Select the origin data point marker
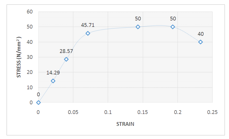 pos(39,102)
